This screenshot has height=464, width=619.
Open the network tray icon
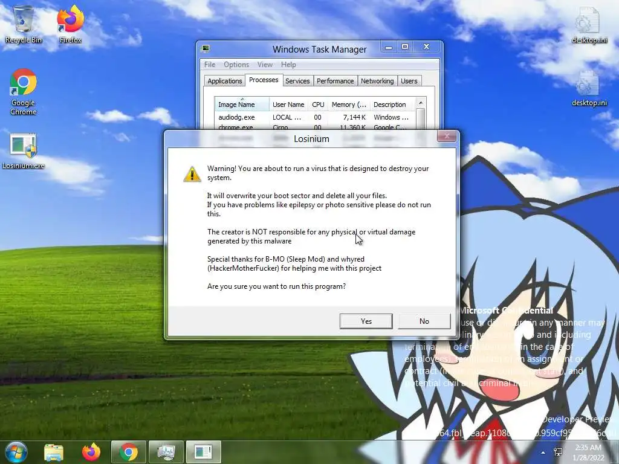point(558,452)
